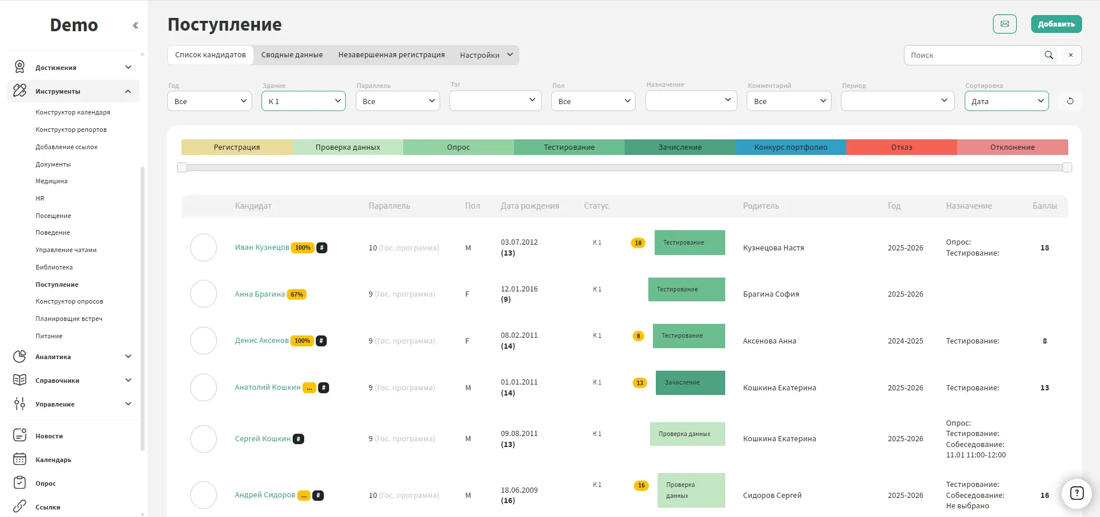This screenshot has height=517, width=1100.
Task: Open candidate link Анна Брагина
Action: tap(260, 294)
